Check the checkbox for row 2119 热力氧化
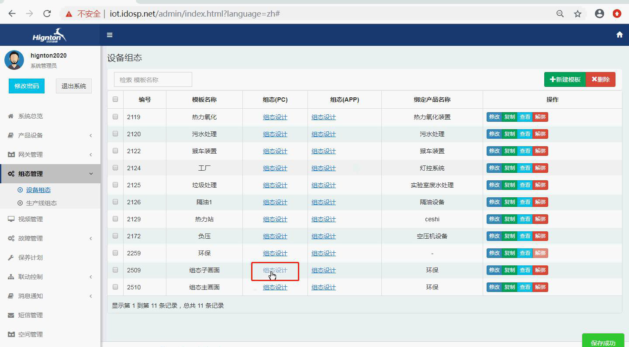This screenshot has height=347, width=629. pos(115,117)
